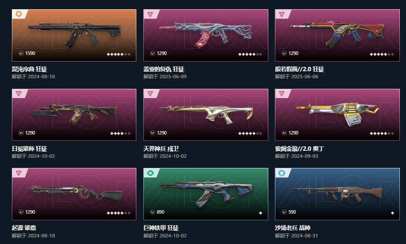Click the level diamonds on 日冕雄师 狂徒 card
406x244 pixels.
[121, 134]
